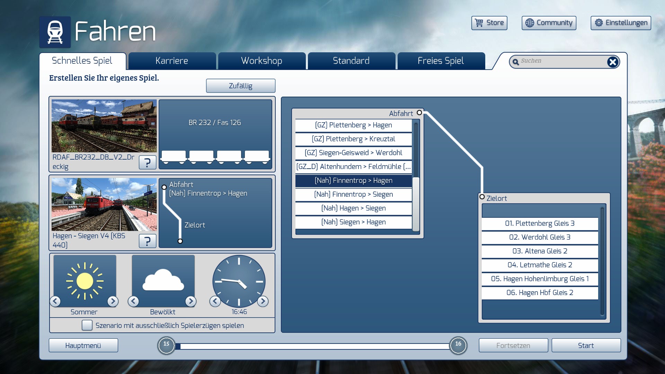Choose destination 06. Hagen Hbf Gleis 2
The height and width of the screenshot is (374, 665).
coord(540,293)
